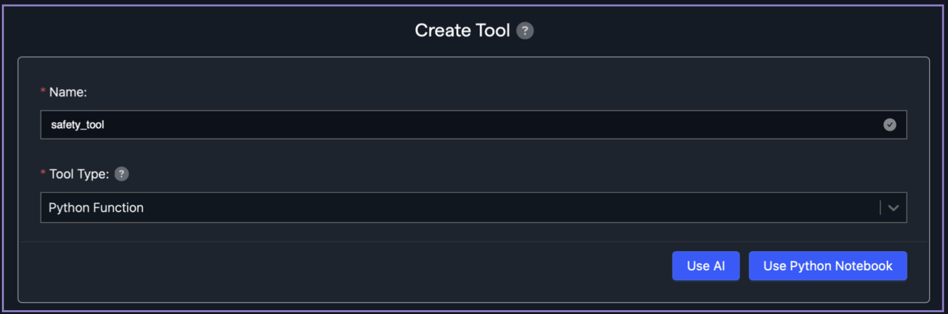Select the Python Function value text

(x=96, y=208)
